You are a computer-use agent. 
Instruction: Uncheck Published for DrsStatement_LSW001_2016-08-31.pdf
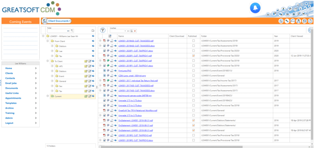click(x=193, y=120)
